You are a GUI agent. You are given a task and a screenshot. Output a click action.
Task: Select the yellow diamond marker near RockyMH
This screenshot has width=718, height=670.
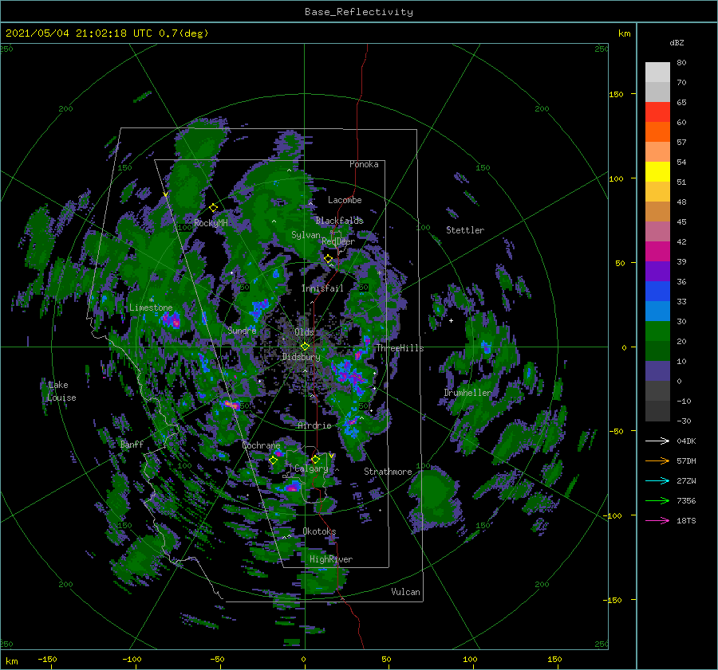(213, 208)
